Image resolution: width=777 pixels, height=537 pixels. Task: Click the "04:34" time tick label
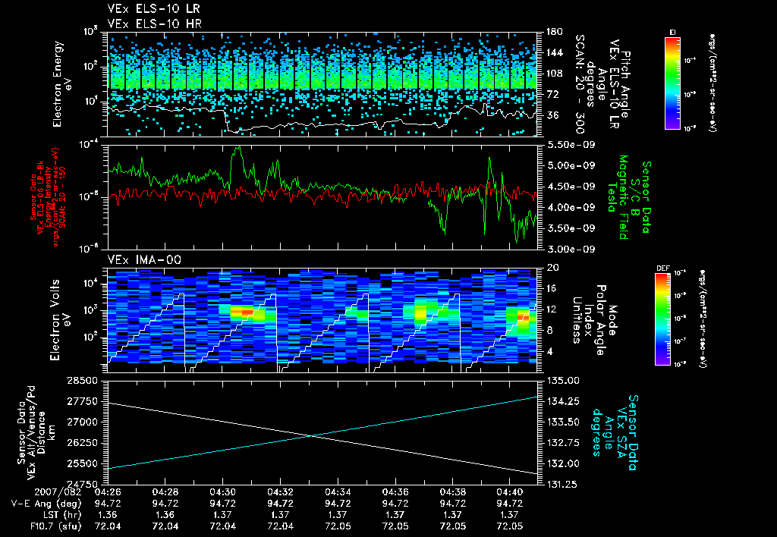tap(338, 492)
